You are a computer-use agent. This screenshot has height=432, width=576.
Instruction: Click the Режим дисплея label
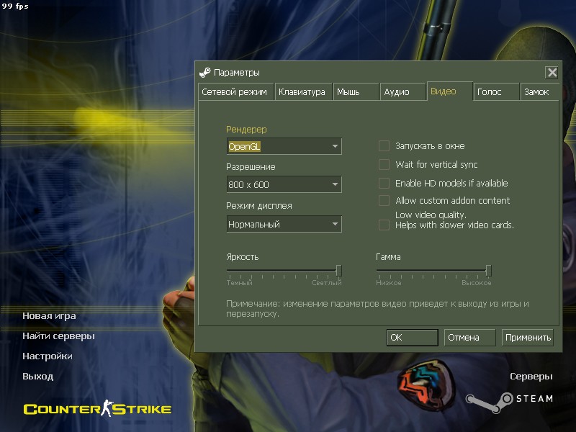tap(259, 206)
